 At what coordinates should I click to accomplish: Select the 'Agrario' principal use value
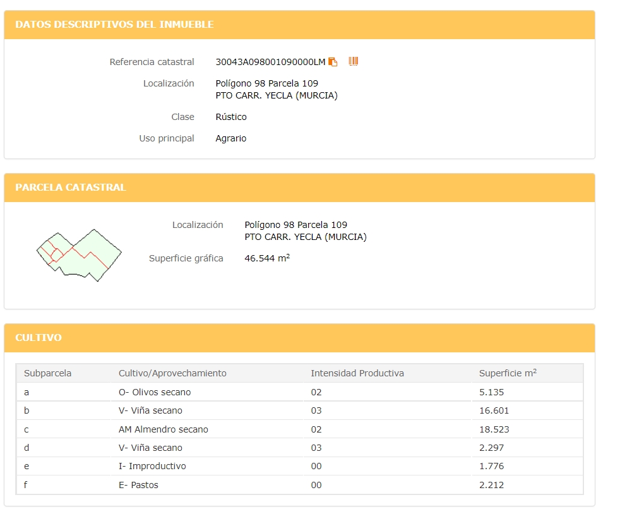[231, 138]
